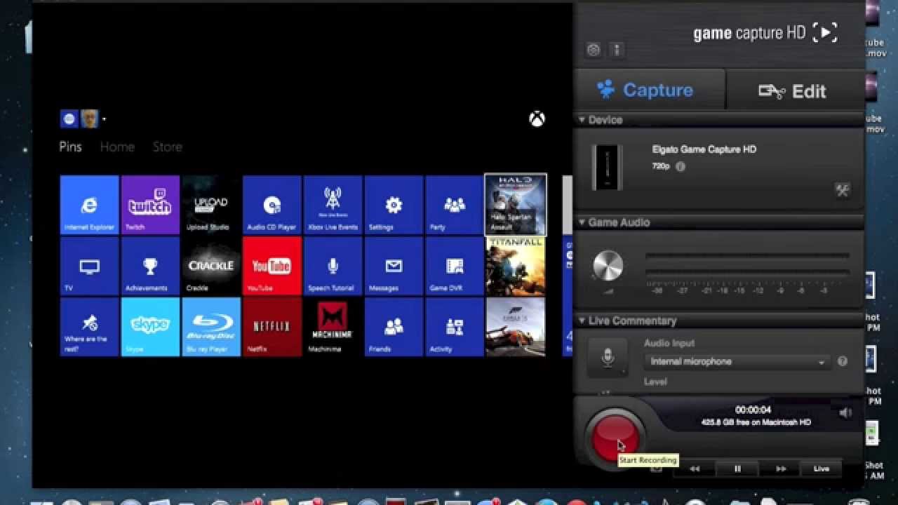Select the Home tab on the Xbox dashboard

(x=117, y=147)
